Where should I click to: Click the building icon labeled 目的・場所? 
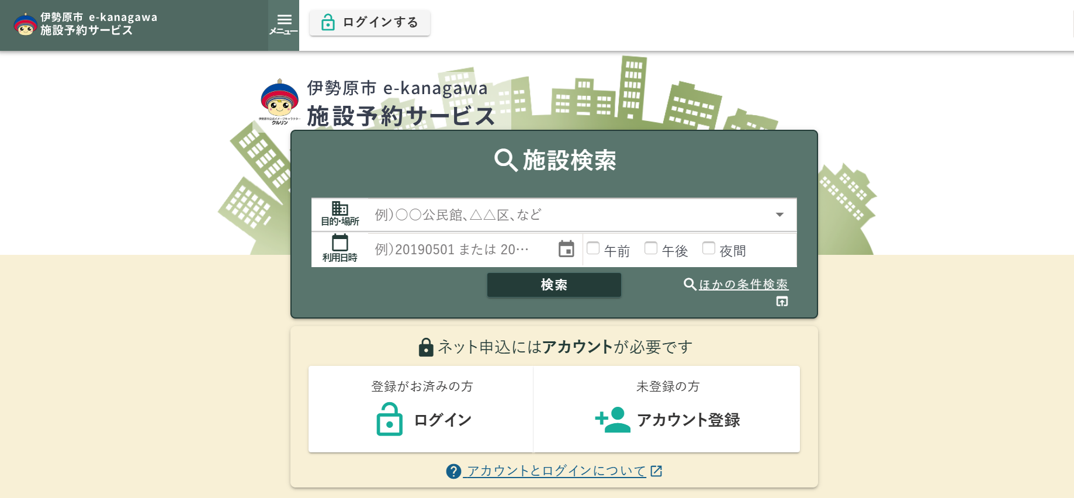tap(339, 209)
